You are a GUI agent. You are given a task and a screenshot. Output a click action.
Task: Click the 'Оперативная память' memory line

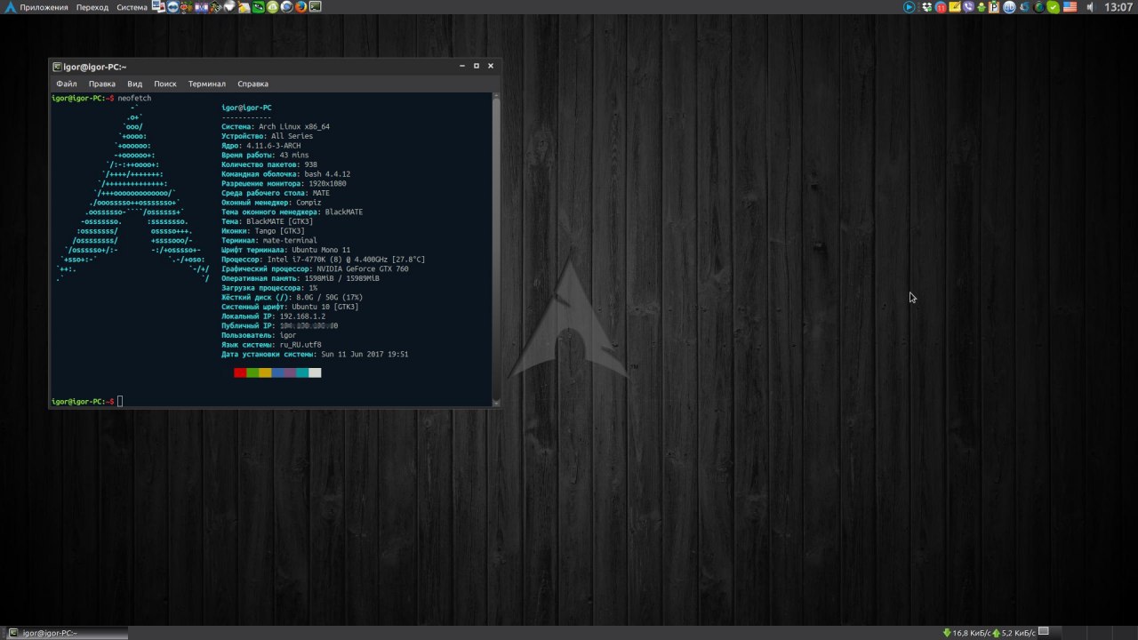coord(301,278)
